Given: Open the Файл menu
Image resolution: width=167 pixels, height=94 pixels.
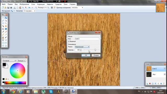Looking at the screenshot, I should (x=4, y=4).
